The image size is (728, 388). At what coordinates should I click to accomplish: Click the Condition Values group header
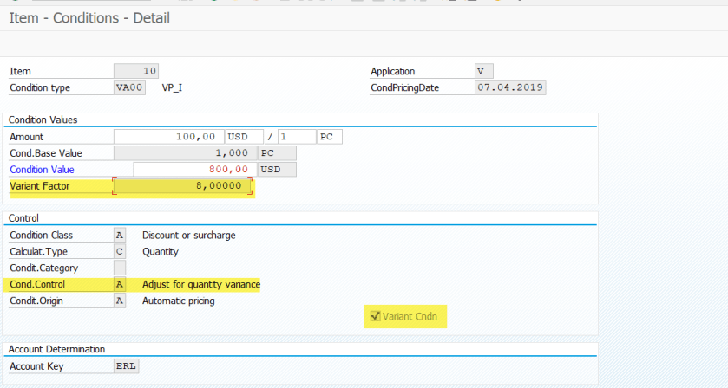[x=43, y=120]
